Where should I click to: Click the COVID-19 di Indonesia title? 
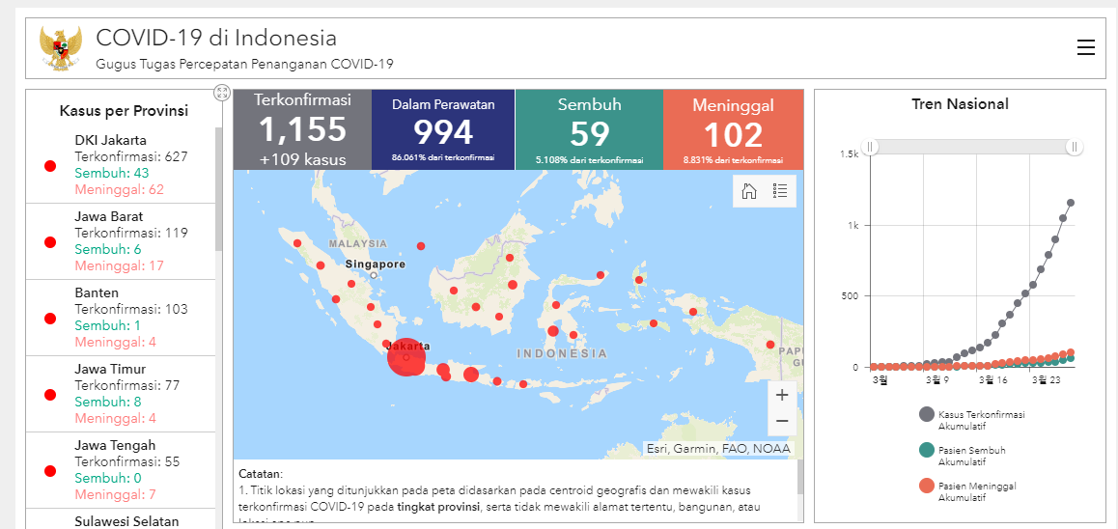click(216, 38)
